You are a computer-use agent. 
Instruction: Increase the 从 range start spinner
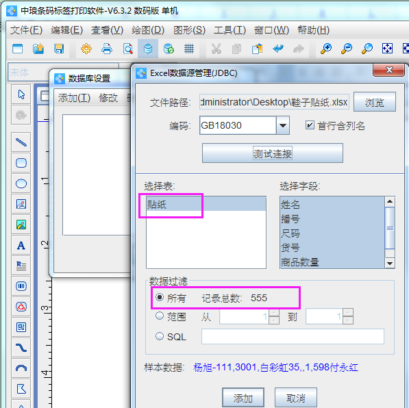point(273,313)
